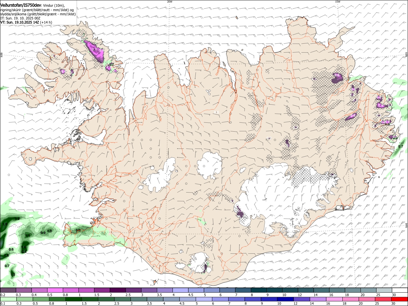The image size is (408, 306).
Task: Click the 1.1 rain value label
Action: point(28,236)
